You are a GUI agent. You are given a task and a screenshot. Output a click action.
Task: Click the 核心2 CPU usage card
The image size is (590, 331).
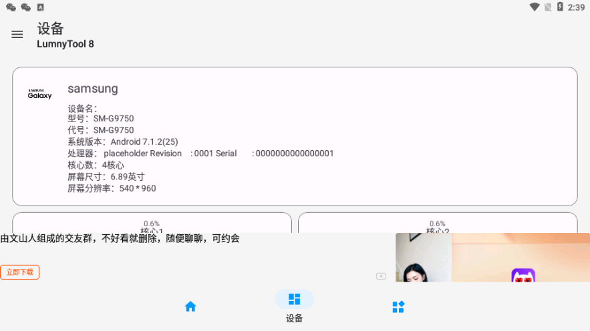(x=438, y=224)
